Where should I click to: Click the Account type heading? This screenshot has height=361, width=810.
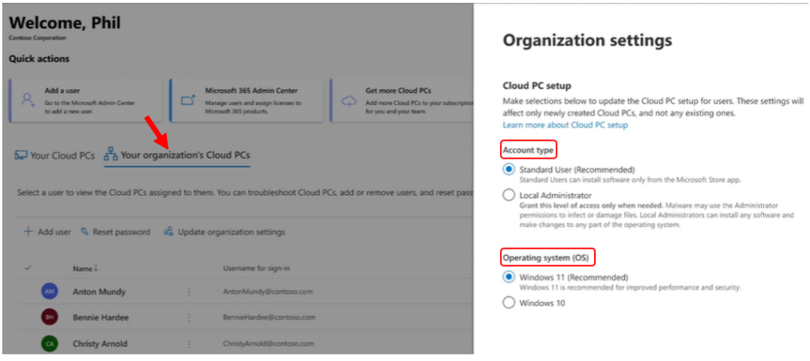point(528,151)
